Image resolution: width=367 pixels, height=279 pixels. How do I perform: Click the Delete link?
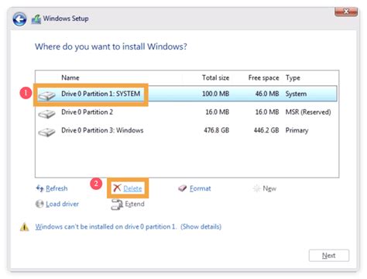(132, 188)
